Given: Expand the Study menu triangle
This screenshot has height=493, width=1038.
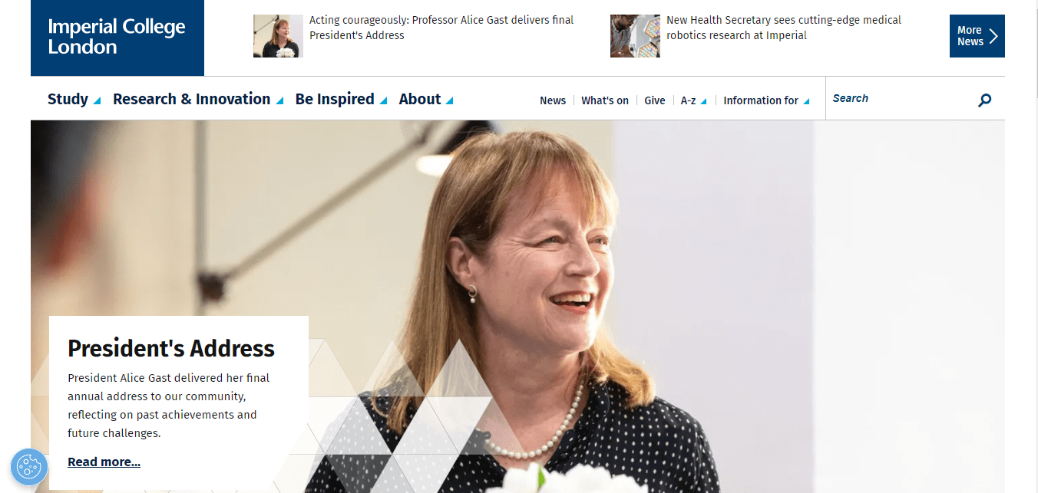Looking at the screenshot, I should [x=97, y=100].
